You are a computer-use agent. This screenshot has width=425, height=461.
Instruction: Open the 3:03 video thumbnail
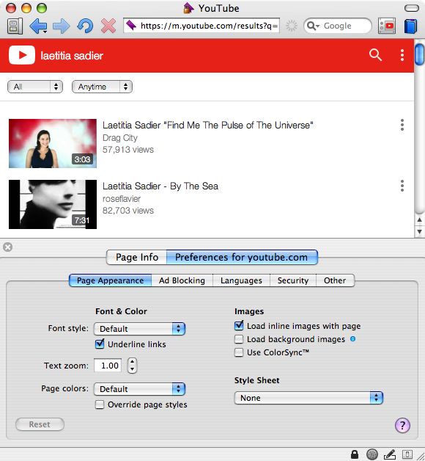(53, 143)
